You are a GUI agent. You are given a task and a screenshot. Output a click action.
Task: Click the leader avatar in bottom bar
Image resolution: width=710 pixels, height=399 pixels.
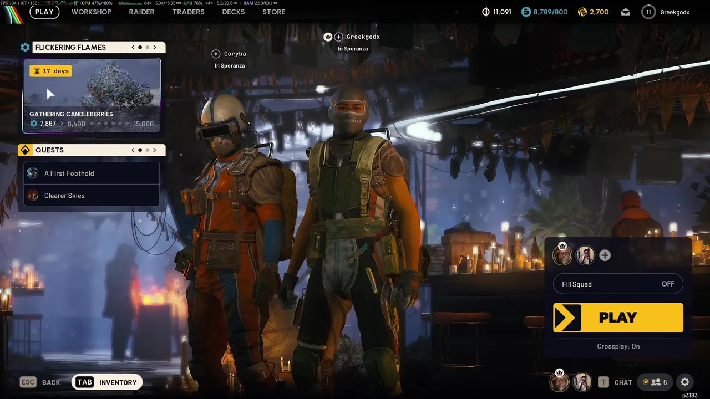pyautogui.click(x=559, y=381)
